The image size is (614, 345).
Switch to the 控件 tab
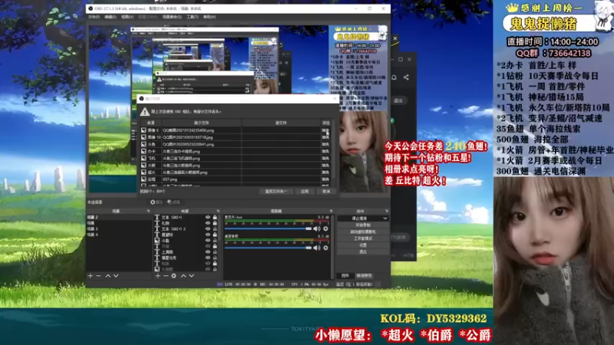[x=345, y=276]
